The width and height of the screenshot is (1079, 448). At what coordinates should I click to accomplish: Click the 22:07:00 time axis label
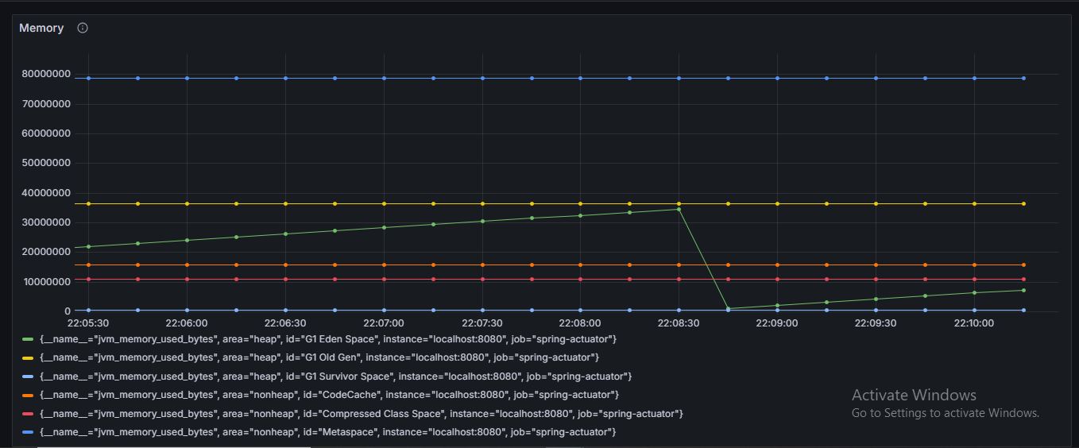pos(384,323)
